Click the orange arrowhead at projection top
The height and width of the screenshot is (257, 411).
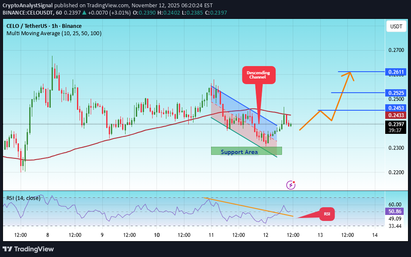[349, 74]
